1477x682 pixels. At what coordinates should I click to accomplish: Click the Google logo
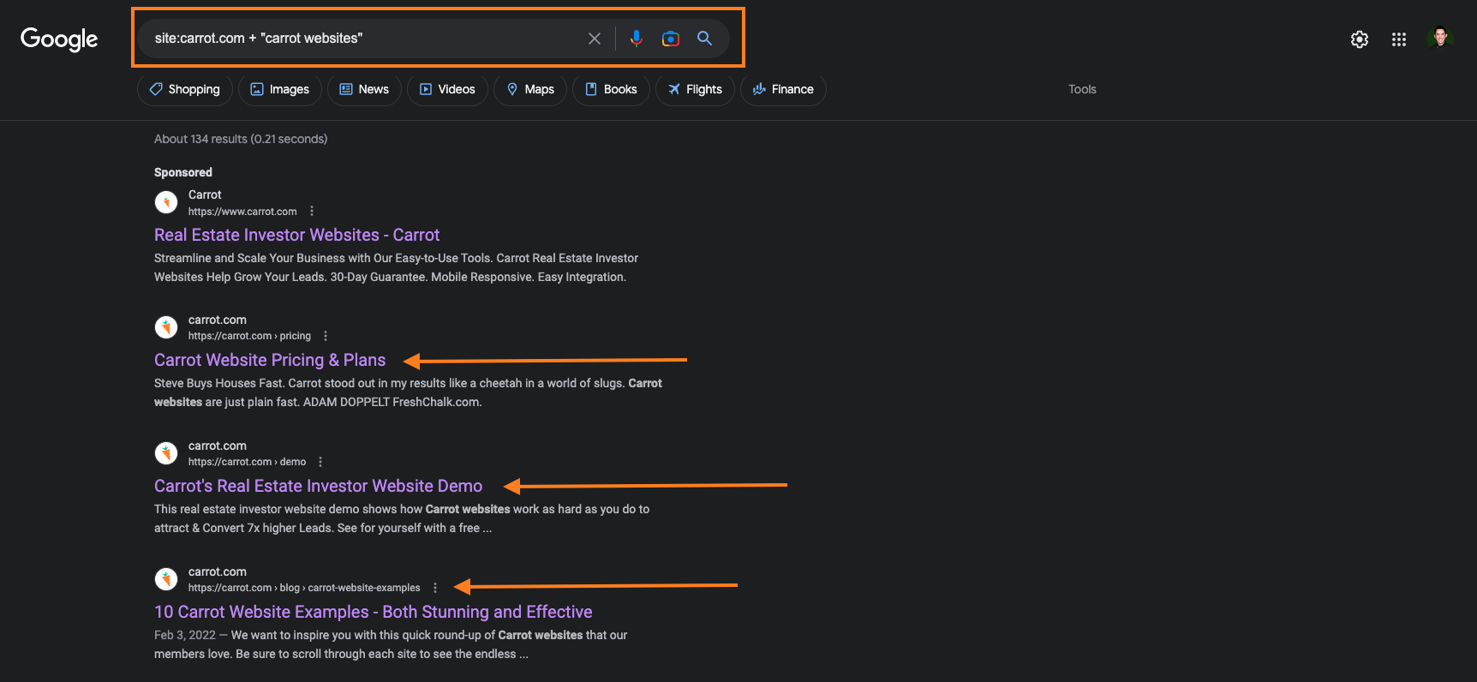click(x=59, y=39)
